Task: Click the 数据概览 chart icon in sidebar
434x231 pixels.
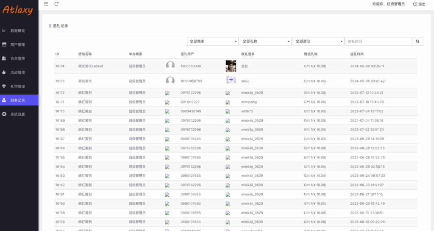Action: point(4,31)
